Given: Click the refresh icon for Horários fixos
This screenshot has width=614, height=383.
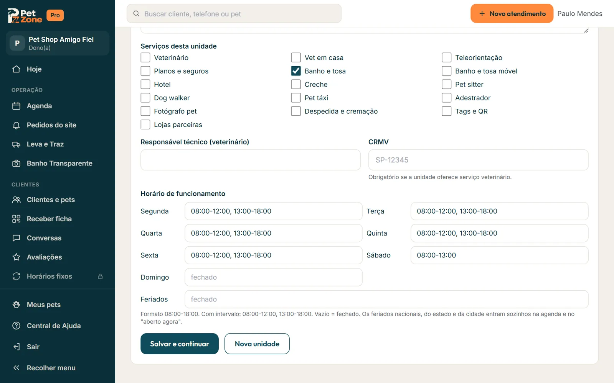Looking at the screenshot, I should pos(16,277).
